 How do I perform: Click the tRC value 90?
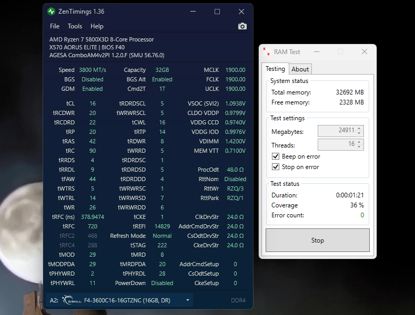point(93,151)
